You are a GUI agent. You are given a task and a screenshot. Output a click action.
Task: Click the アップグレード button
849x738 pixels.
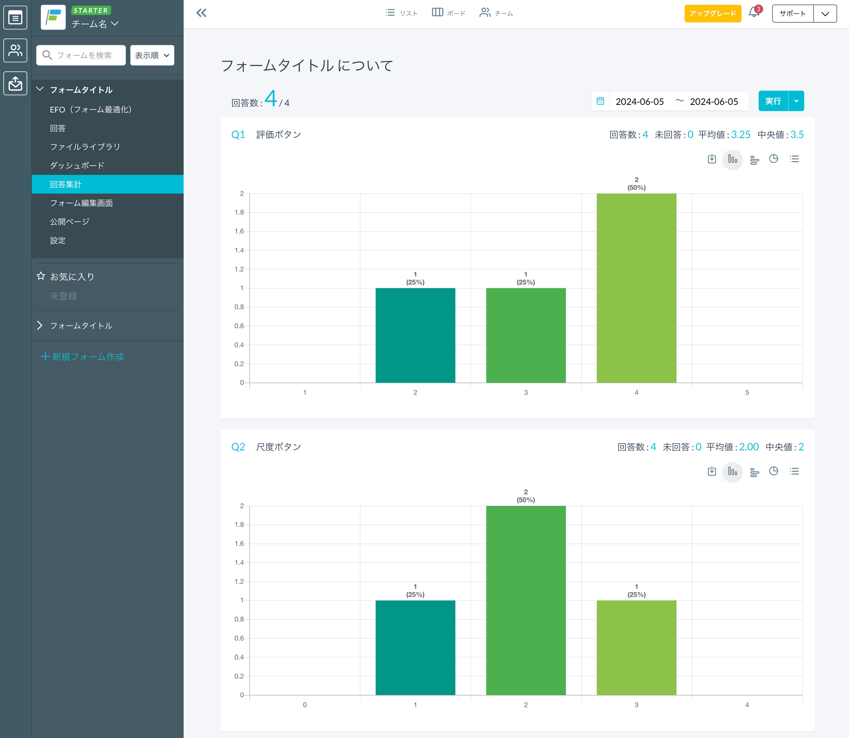point(712,13)
